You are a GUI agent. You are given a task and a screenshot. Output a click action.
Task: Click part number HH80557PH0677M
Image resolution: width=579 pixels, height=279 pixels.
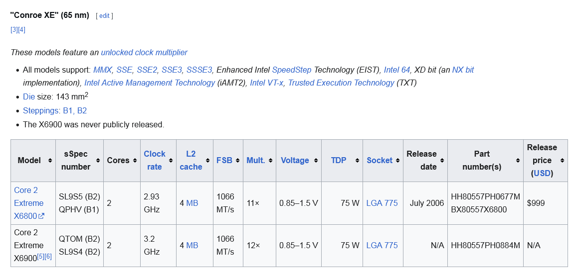pos(485,197)
